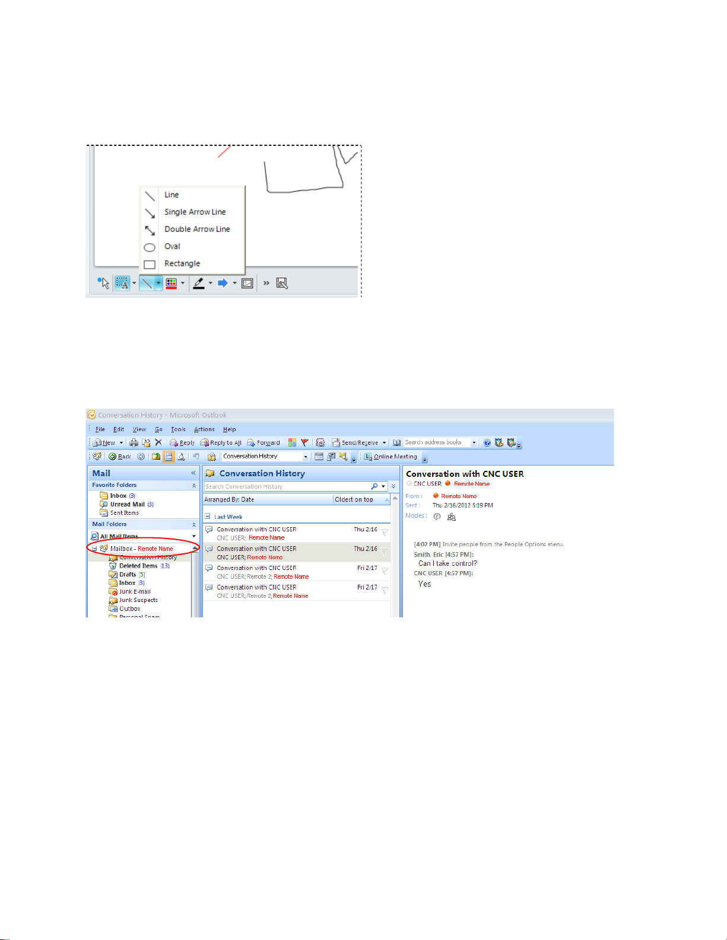Select the pointer tool in annotation toolbar
Viewport: 727px width, 940px height.
click(x=104, y=283)
